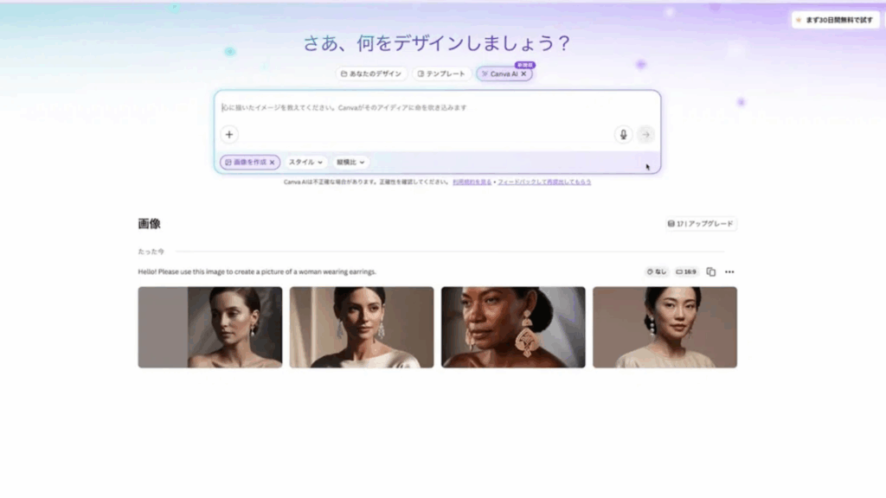The image size is (886, 498).
Task: Click the 17 | アップグレード credits button
Action: pyautogui.click(x=701, y=224)
